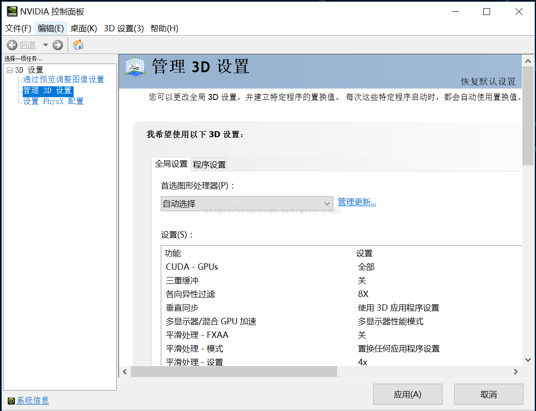
Task: Select the 平滑处理 - FXAA row
Action: 342,335
